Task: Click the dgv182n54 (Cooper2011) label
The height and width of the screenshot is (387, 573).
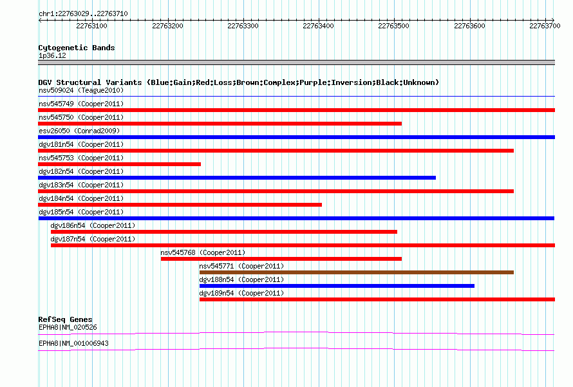Action: tap(81, 171)
